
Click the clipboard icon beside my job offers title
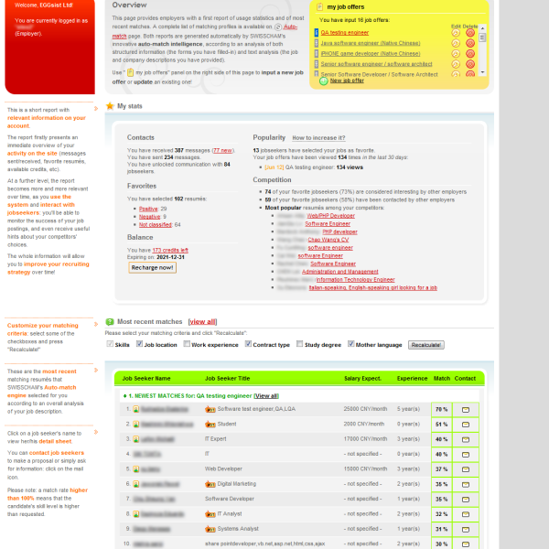click(x=319, y=7)
